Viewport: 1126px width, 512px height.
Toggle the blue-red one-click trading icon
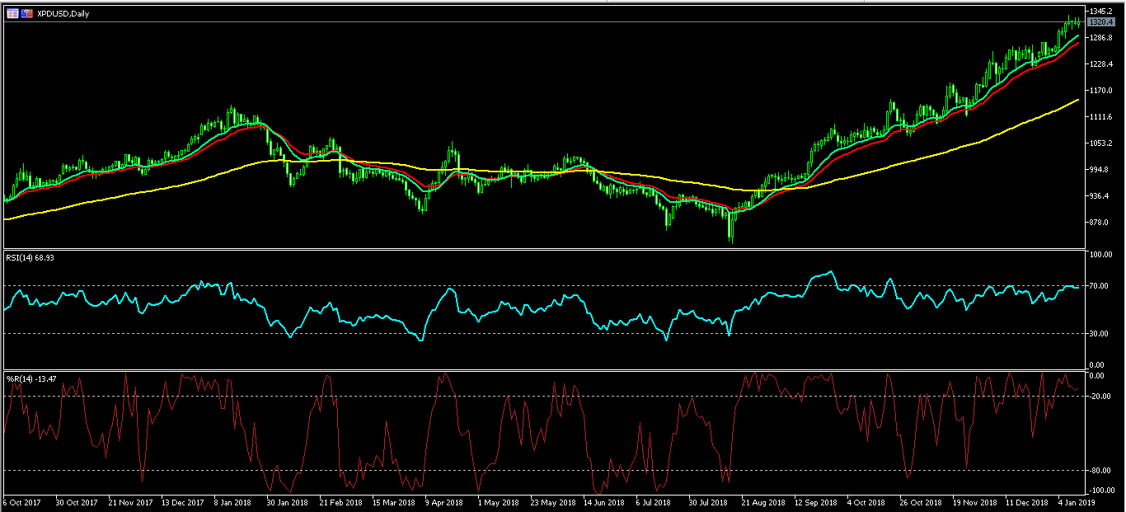click(x=27, y=14)
